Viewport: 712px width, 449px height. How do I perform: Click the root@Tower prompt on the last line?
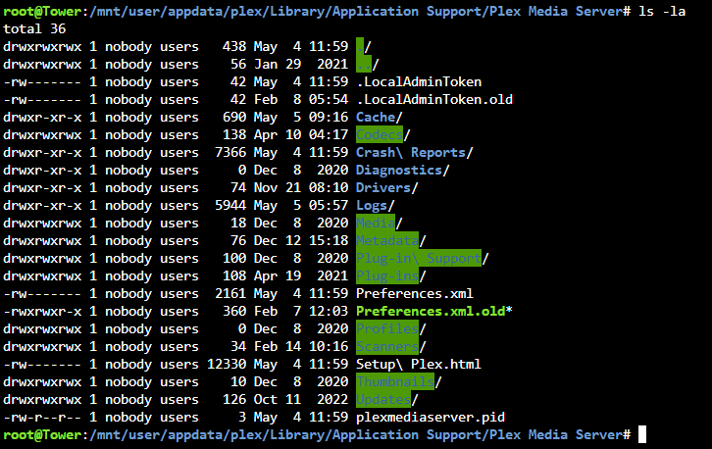pos(43,435)
